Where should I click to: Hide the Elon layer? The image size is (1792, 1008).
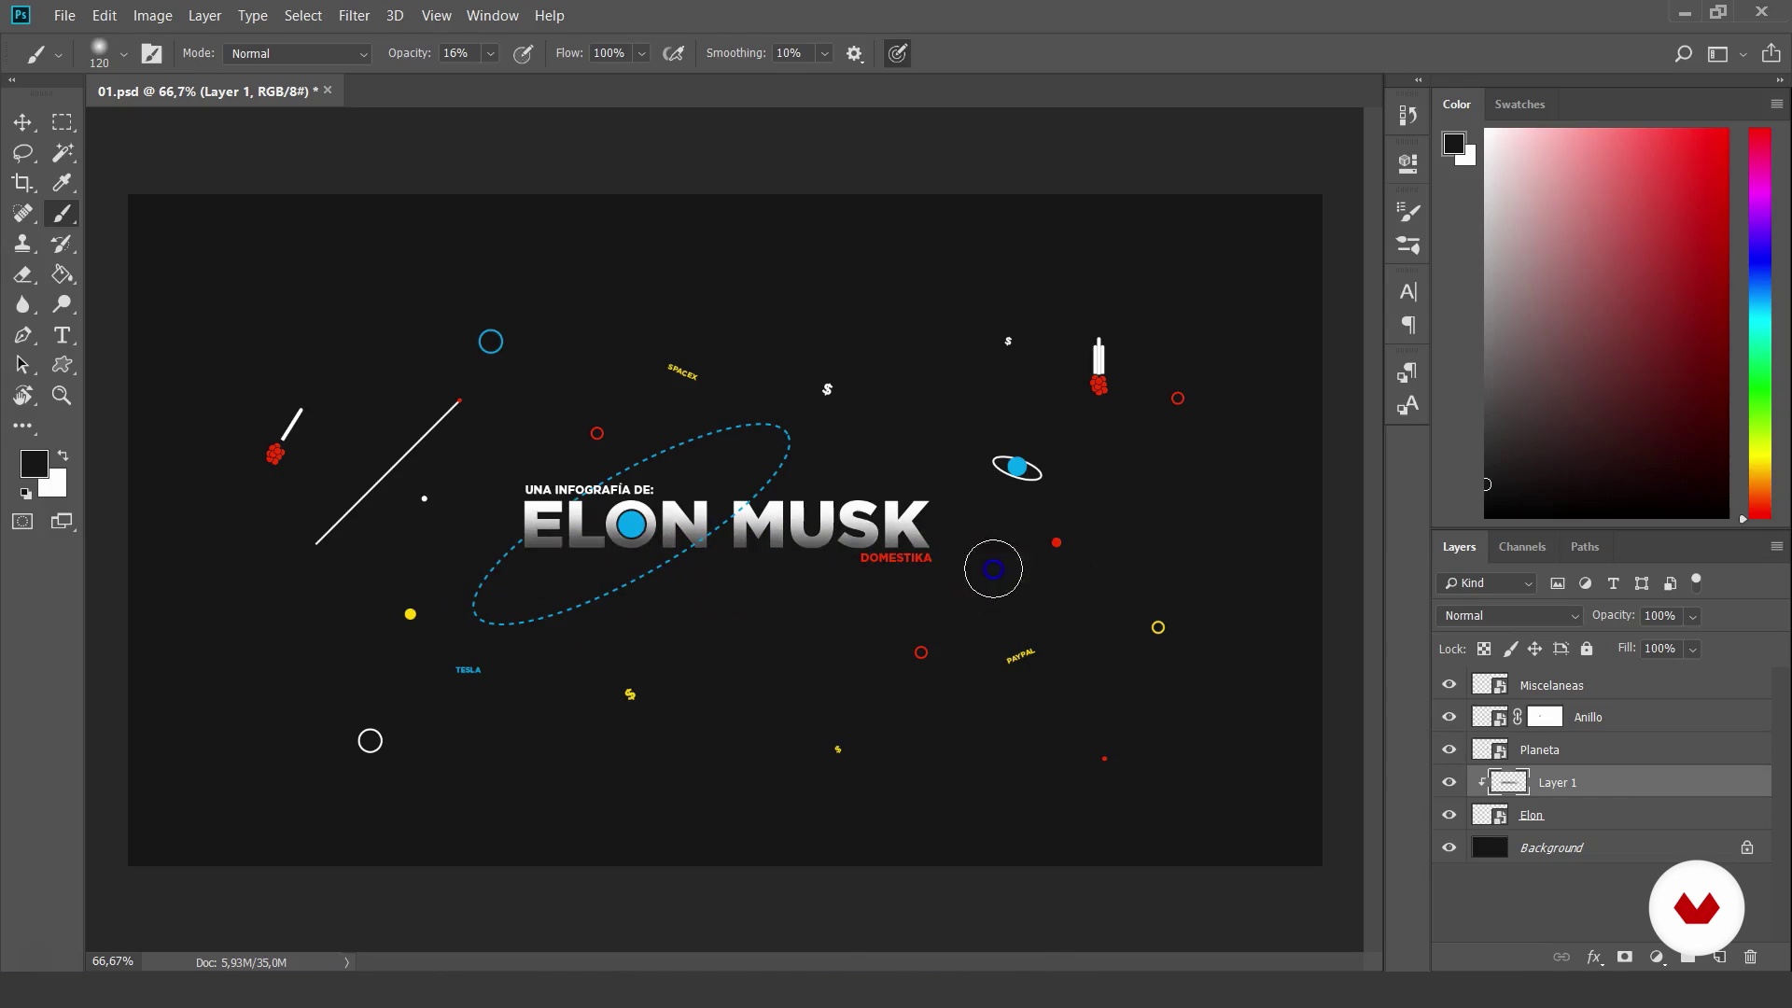pyautogui.click(x=1449, y=816)
